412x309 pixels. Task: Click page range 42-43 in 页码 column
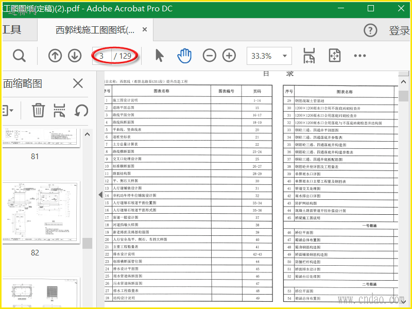click(x=257, y=254)
